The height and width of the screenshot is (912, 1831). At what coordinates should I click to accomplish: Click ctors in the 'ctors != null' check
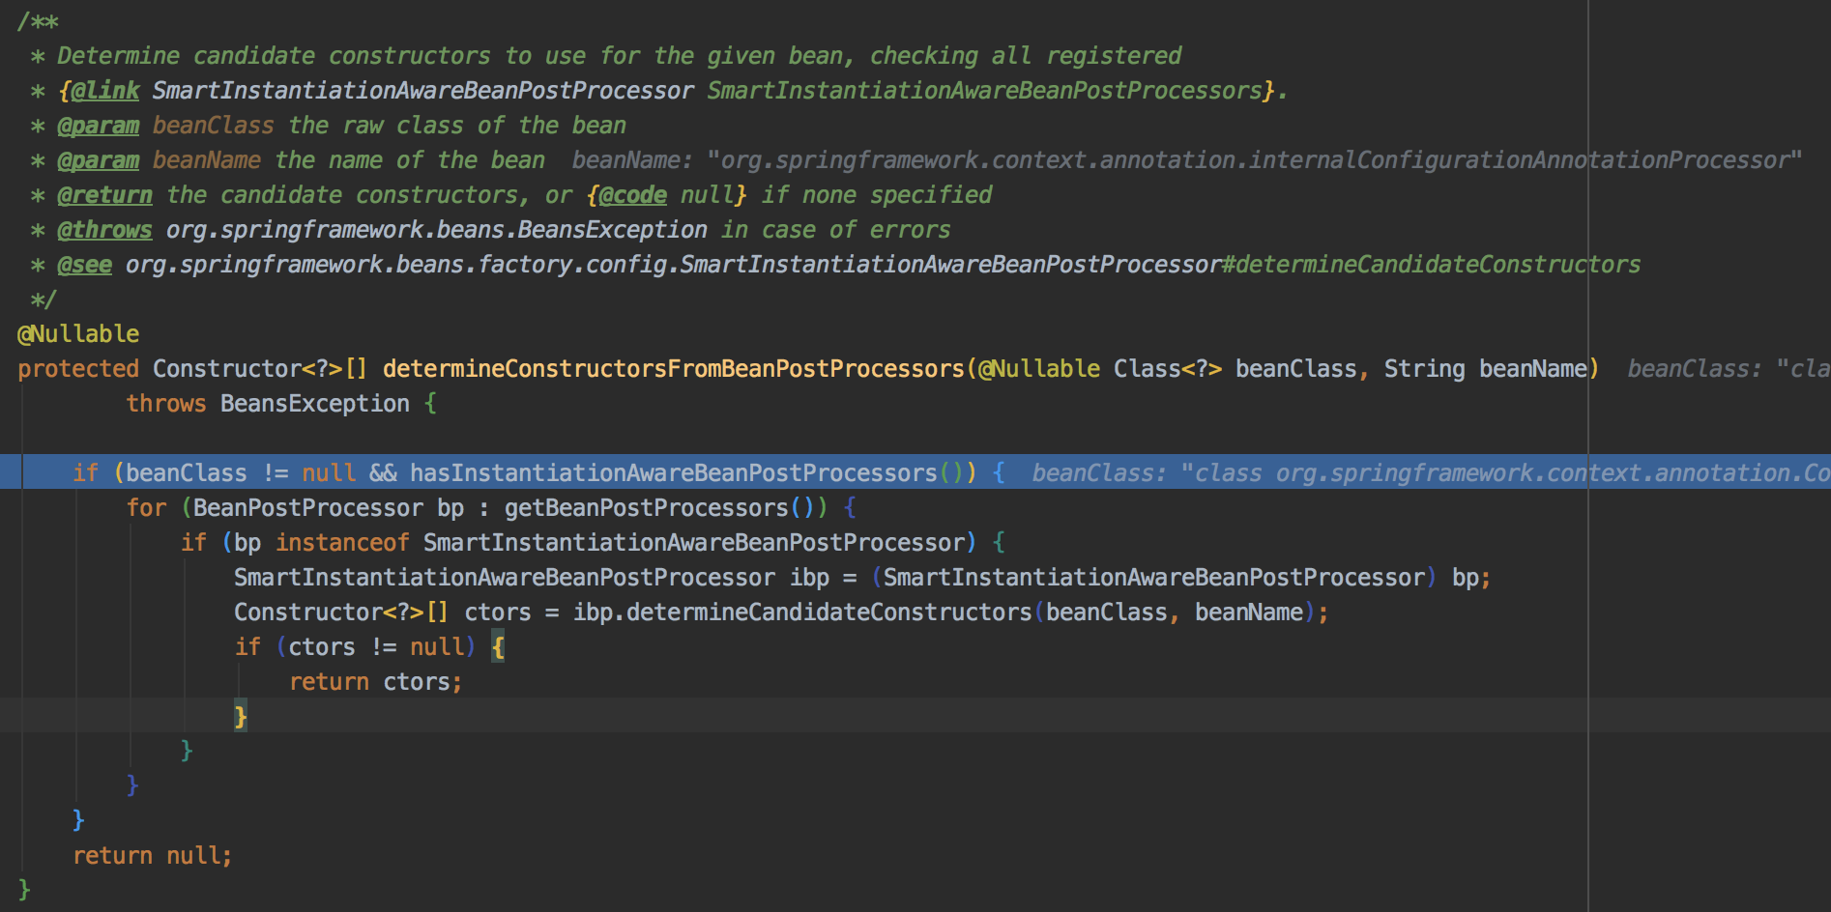(x=322, y=647)
